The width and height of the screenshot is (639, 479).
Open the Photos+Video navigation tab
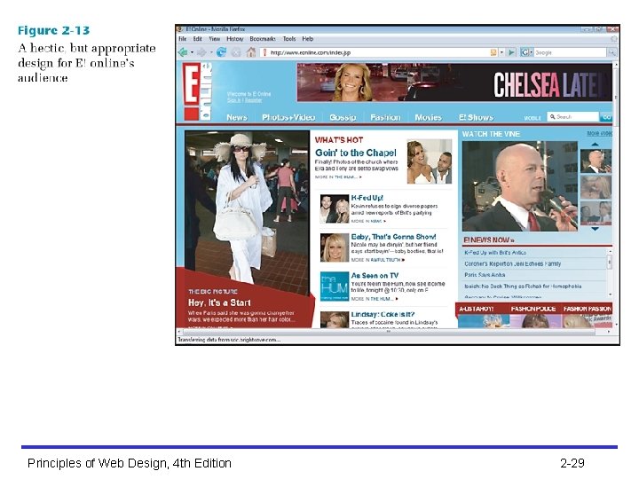[288, 117]
